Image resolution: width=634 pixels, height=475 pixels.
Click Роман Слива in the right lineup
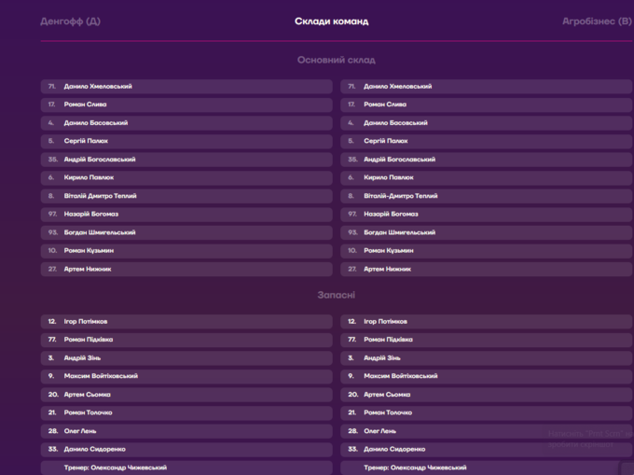[x=486, y=105]
